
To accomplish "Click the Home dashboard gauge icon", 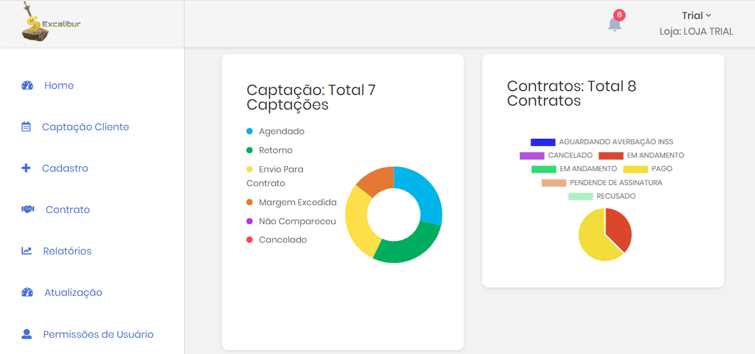I will (27, 86).
